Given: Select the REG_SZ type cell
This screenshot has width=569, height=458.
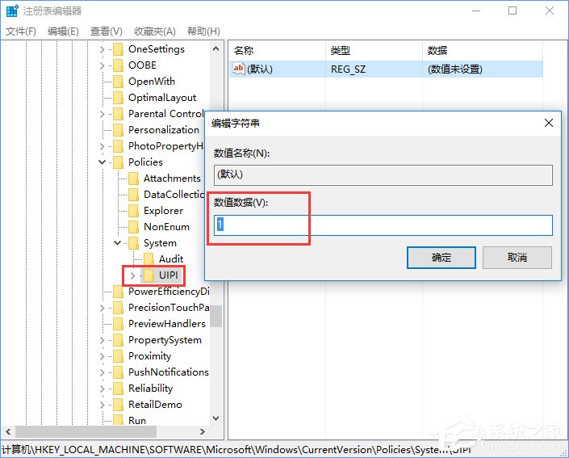Looking at the screenshot, I should (x=348, y=69).
